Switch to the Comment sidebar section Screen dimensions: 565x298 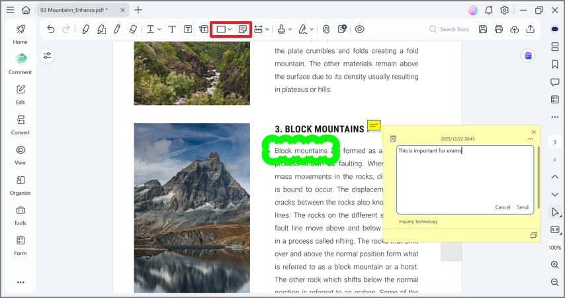point(20,64)
